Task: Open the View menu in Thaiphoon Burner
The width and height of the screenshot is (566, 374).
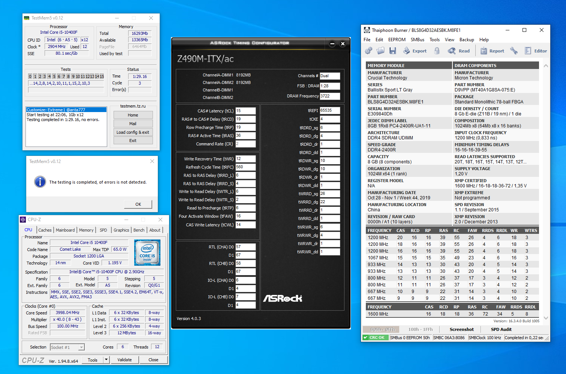Action: tap(449, 40)
